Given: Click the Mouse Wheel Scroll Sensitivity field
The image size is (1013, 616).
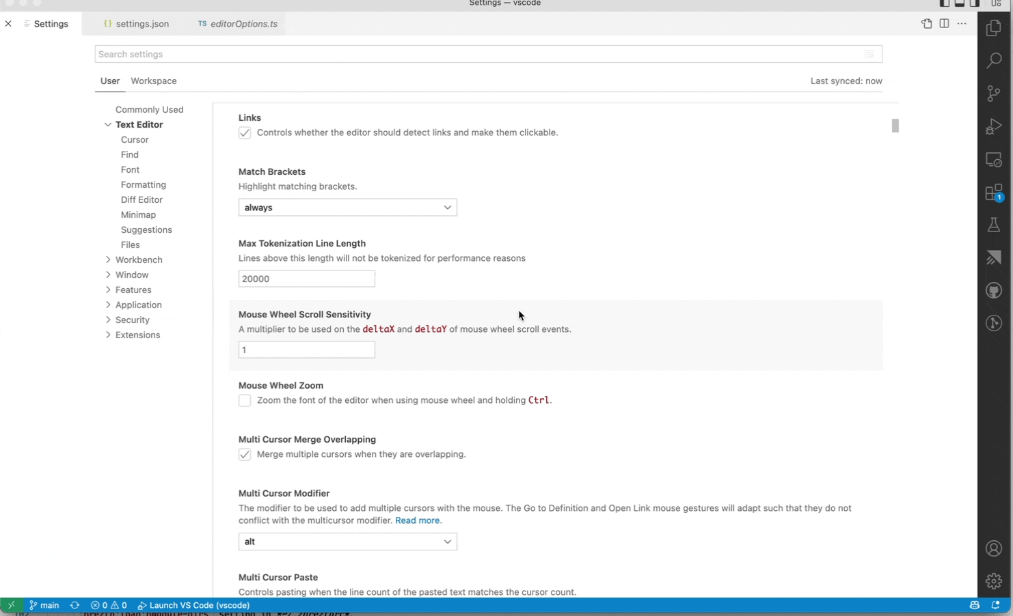Looking at the screenshot, I should (x=307, y=350).
